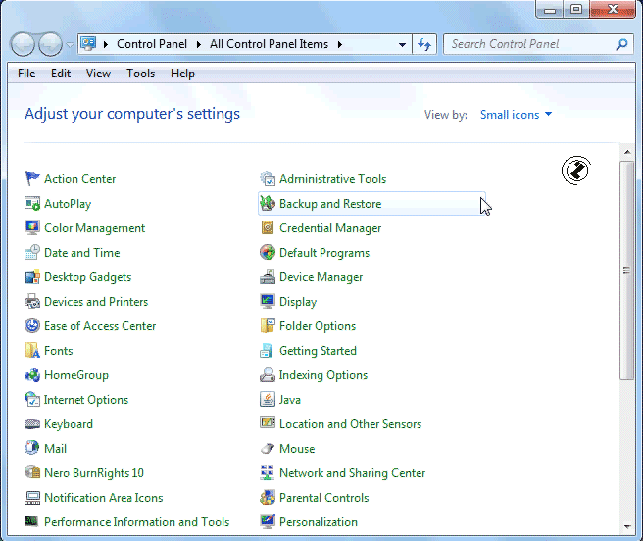
Task: Expand arrow after Control Panel breadcrumb
Action: [x=198, y=44]
